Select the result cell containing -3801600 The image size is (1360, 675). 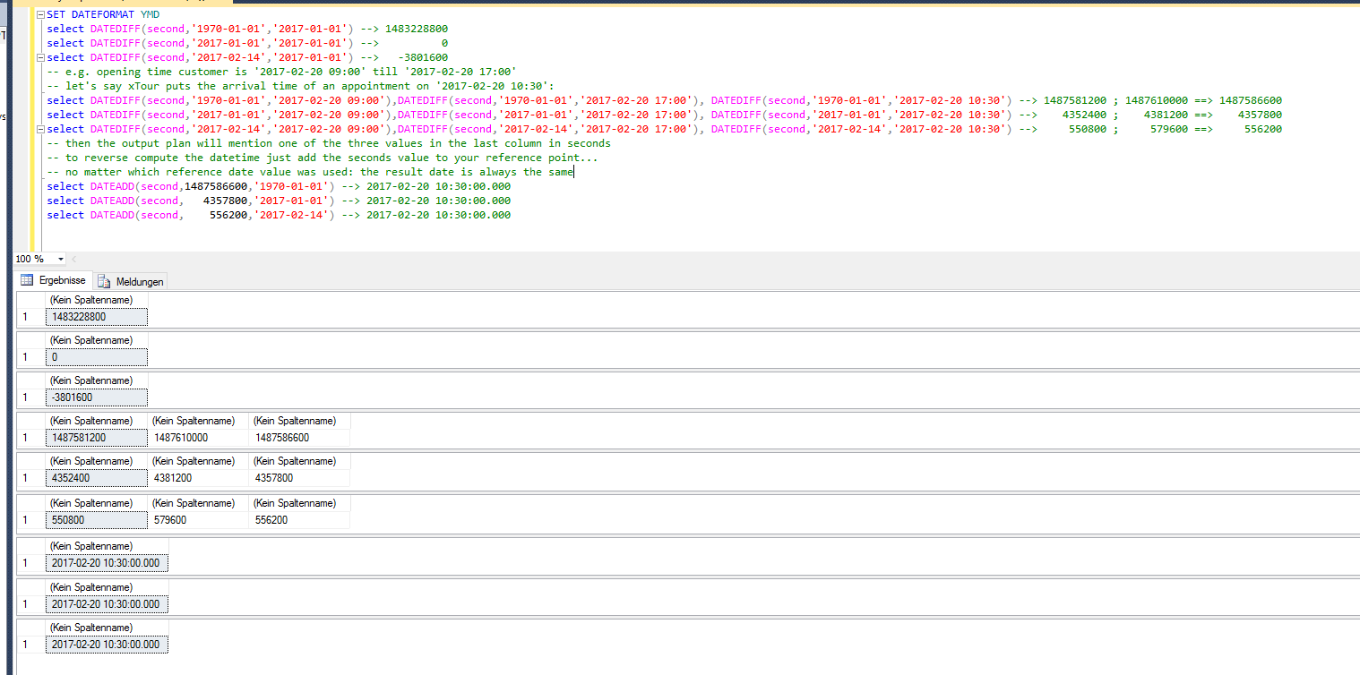click(97, 397)
